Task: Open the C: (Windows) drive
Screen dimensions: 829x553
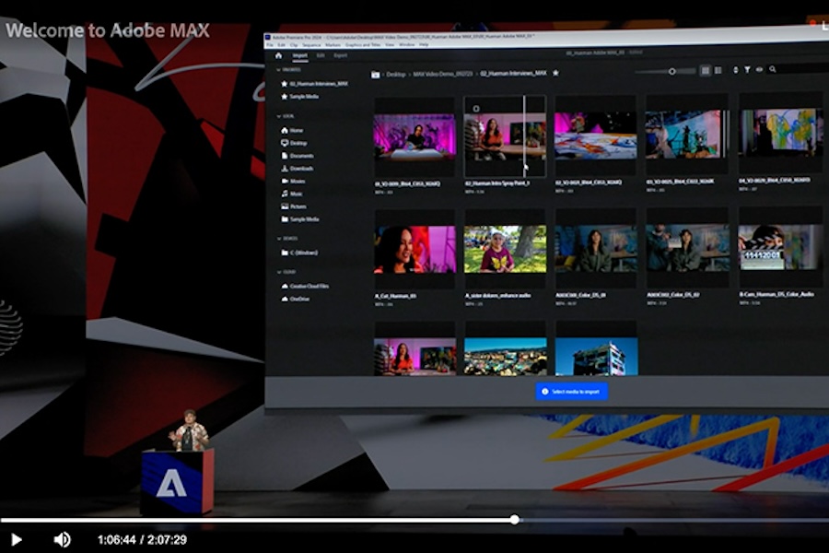Action: [299, 253]
